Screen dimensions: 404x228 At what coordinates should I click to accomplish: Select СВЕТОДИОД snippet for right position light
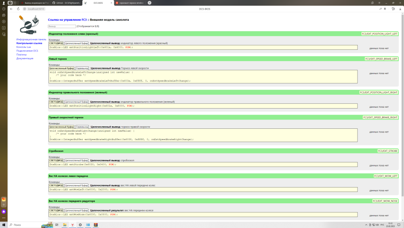pos(56,102)
